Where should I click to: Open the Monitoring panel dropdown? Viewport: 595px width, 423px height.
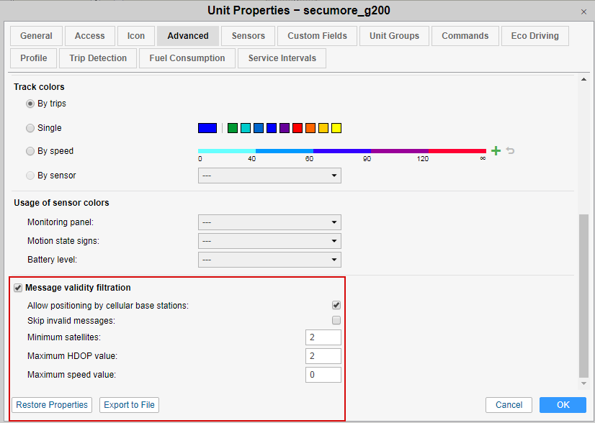pos(269,222)
